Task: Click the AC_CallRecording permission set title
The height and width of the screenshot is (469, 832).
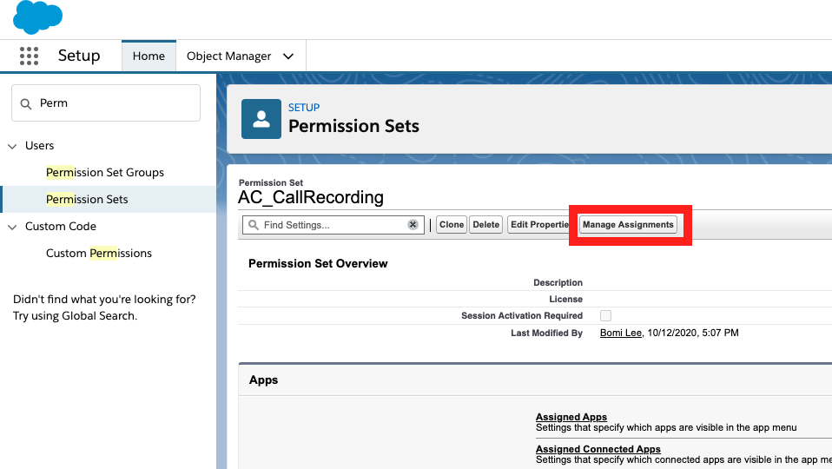Action: pyautogui.click(x=310, y=197)
